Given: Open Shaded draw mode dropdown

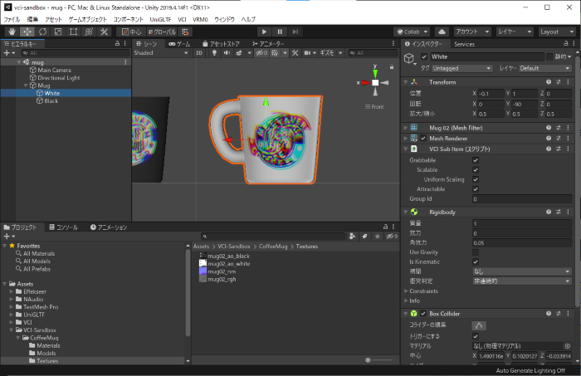Looking at the screenshot, I should click(x=161, y=53).
